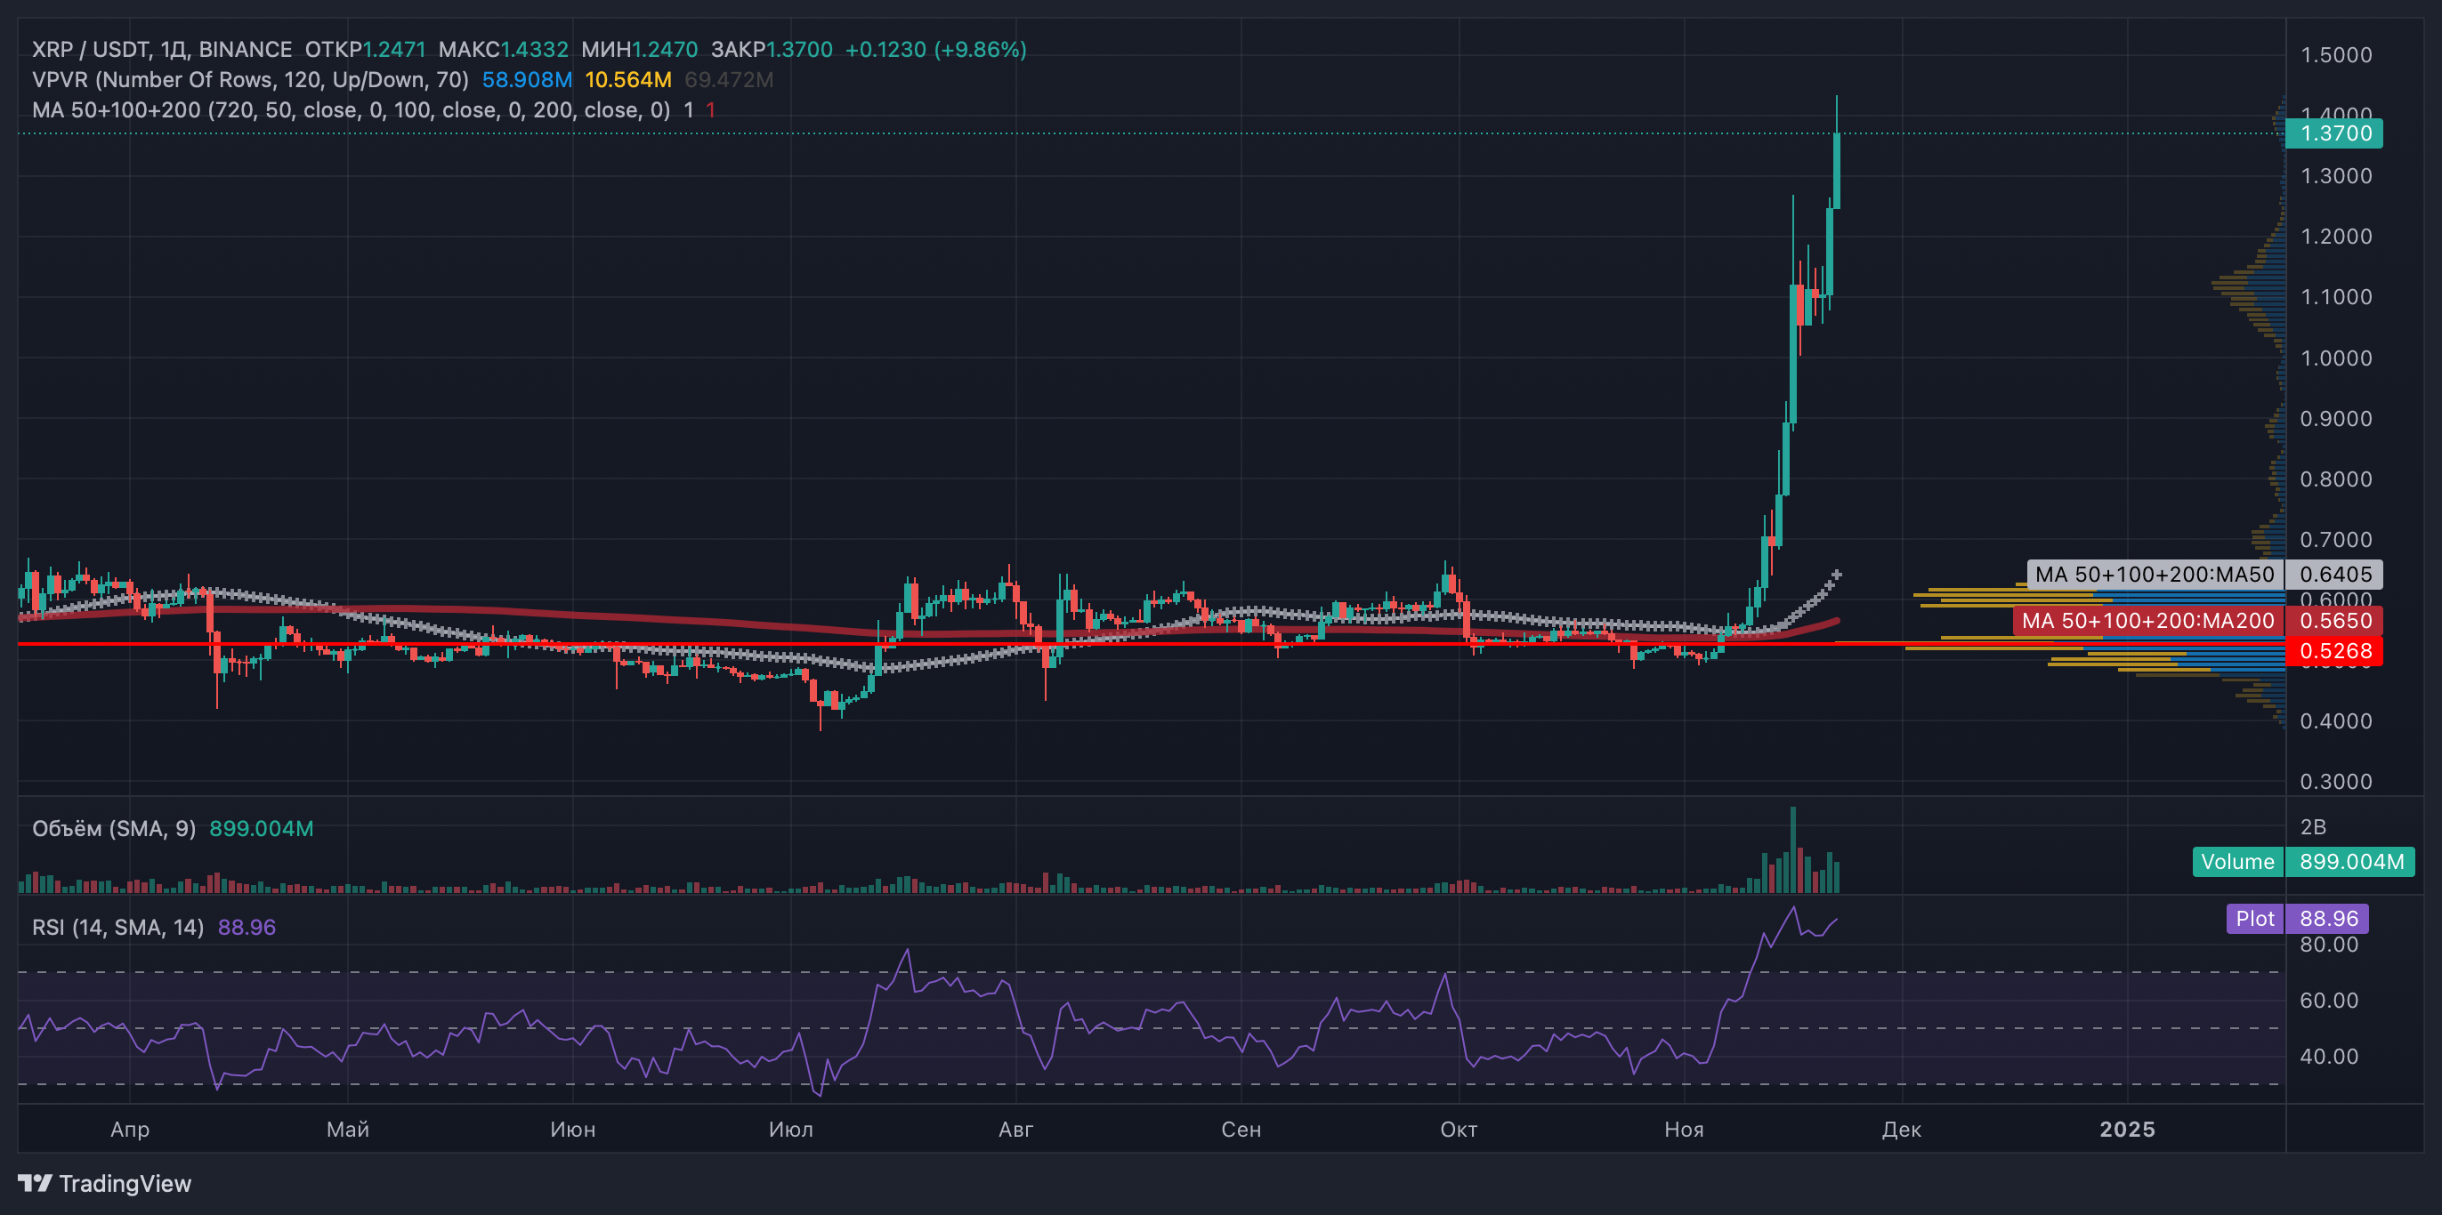Click the Авг label on time axis
Viewport: 2442px width, 1215px height.
pos(1016,1130)
